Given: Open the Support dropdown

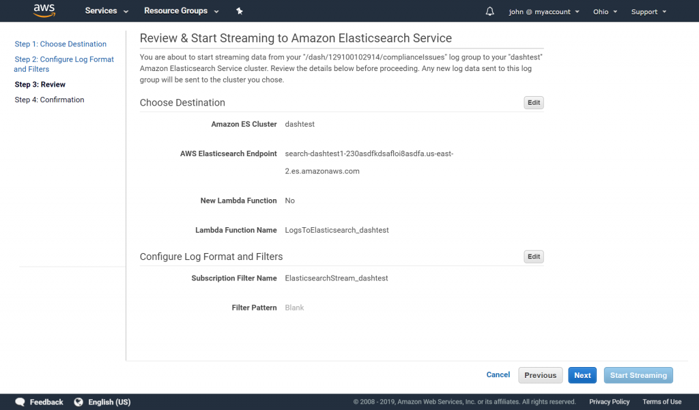Looking at the screenshot, I should 648,12.
